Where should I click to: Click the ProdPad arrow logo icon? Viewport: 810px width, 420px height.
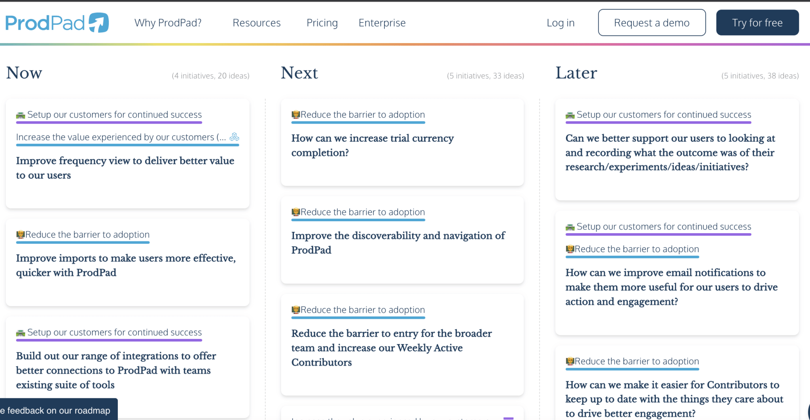point(97,23)
